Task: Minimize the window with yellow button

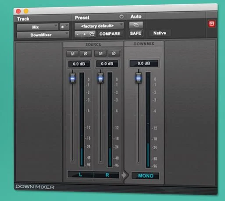Action: tap(26, 11)
